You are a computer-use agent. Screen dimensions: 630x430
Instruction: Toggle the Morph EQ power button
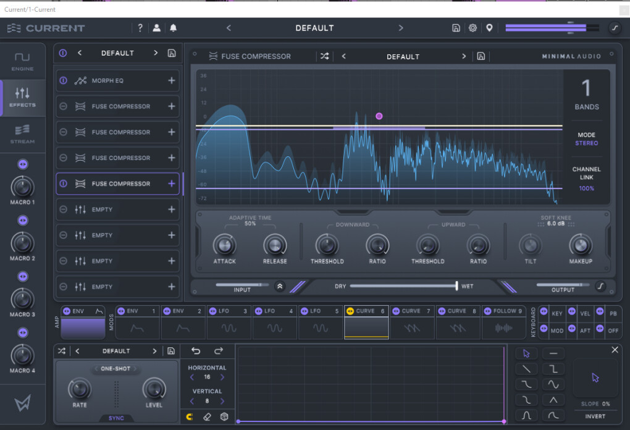(63, 80)
